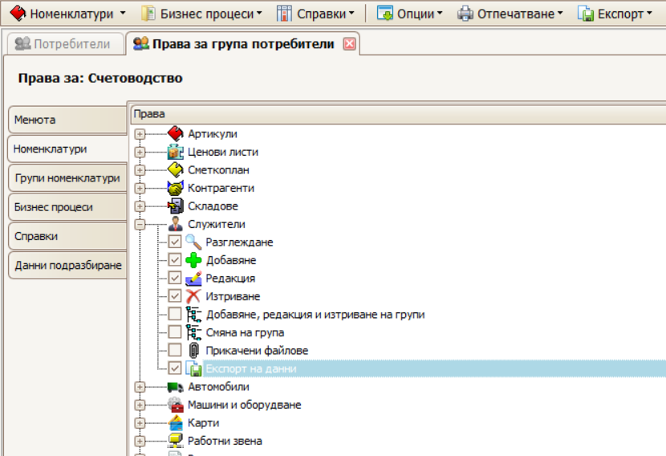Switch to the Потребители tab
Image resolution: width=666 pixels, height=456 pixels.
coord(64,44)
